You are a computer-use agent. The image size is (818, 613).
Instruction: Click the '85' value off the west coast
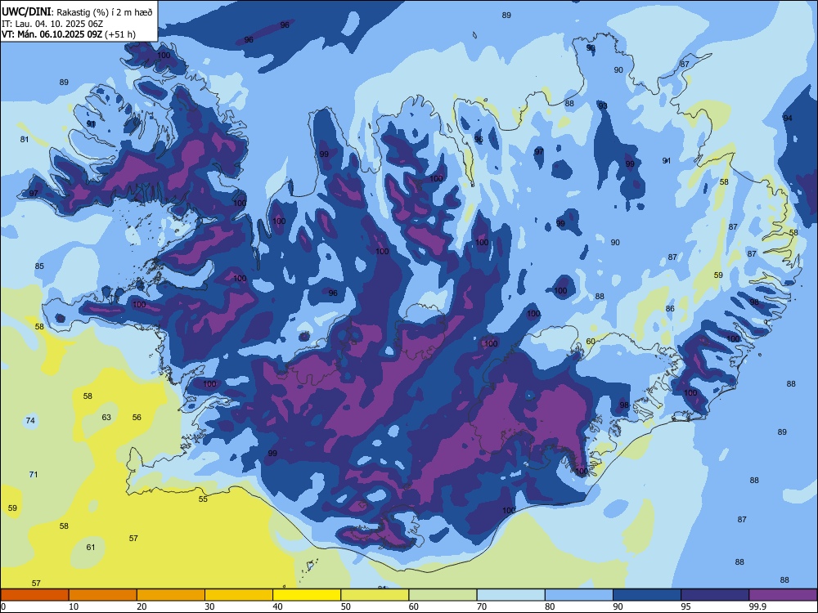point(39,266)
